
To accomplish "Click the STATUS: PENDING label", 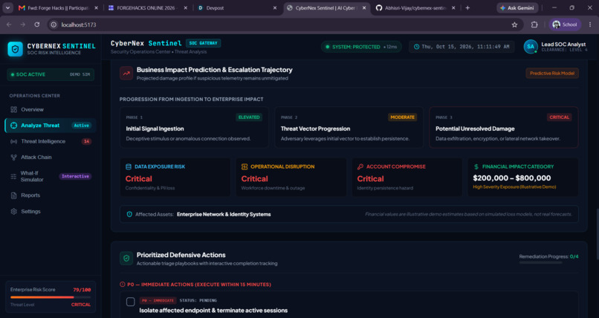I will pos(198,300).
